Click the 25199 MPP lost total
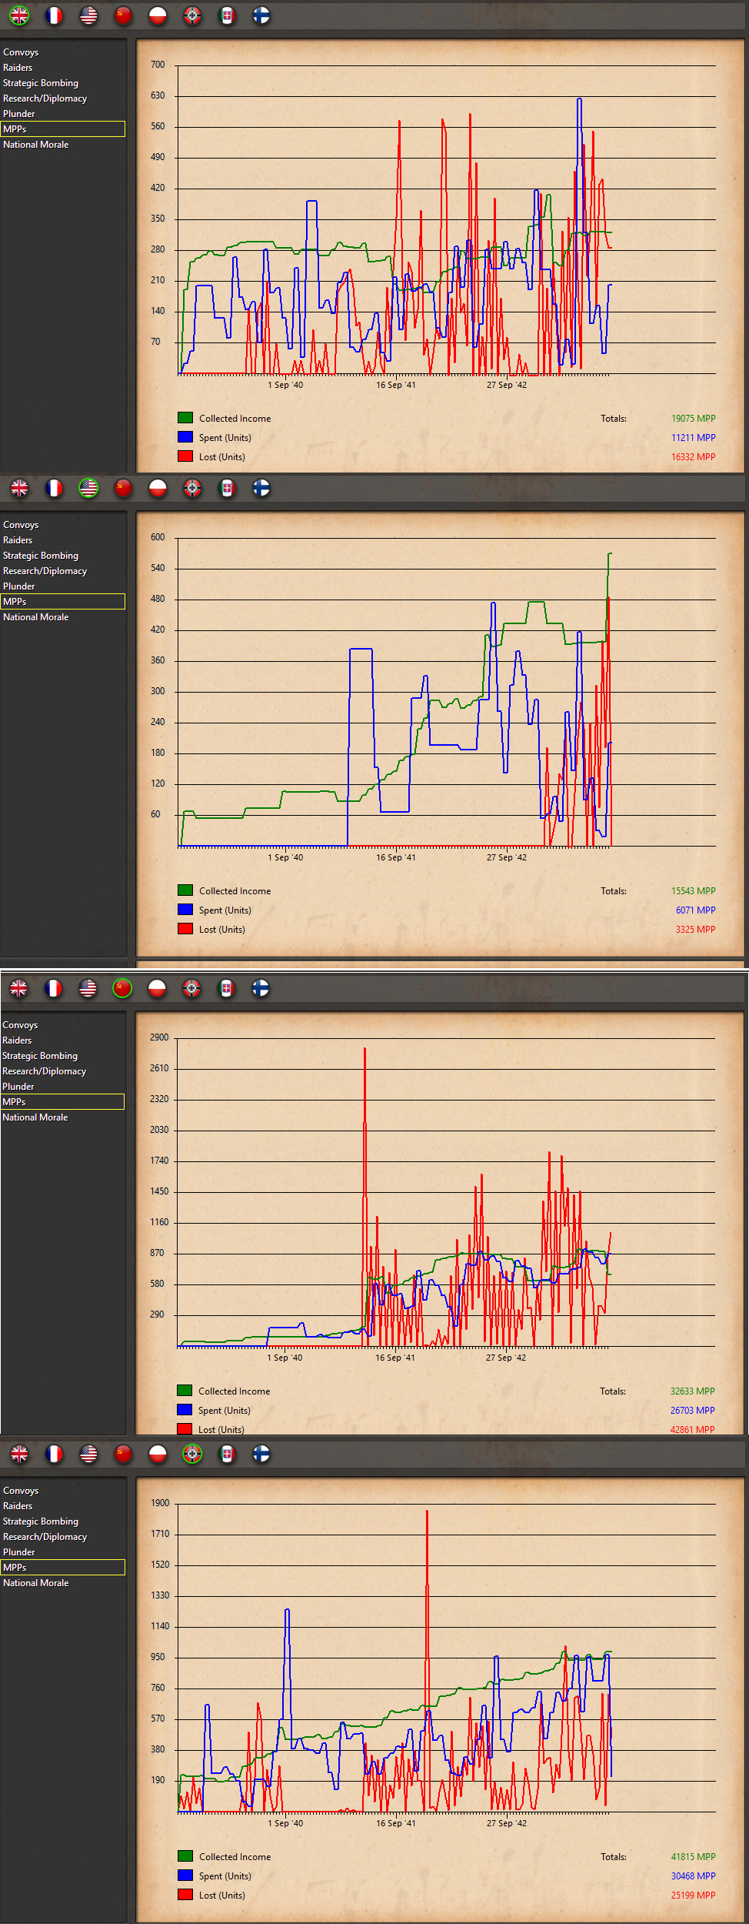The height and width of the screenshot is (1924, 749). coord(693,1896)
